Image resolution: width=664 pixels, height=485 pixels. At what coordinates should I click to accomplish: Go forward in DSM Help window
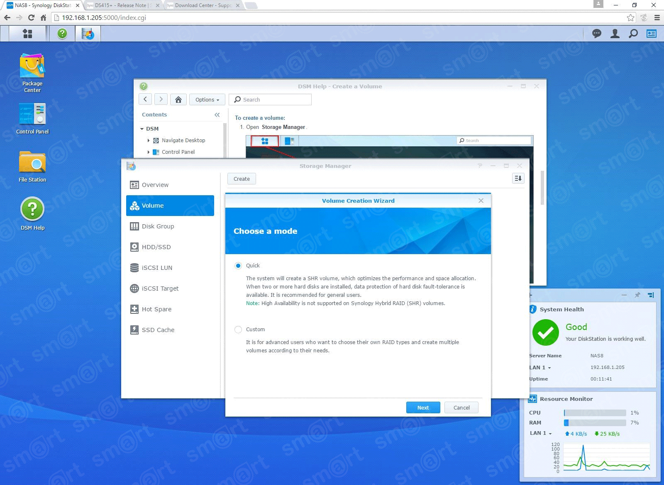click(x=161, y=99)
